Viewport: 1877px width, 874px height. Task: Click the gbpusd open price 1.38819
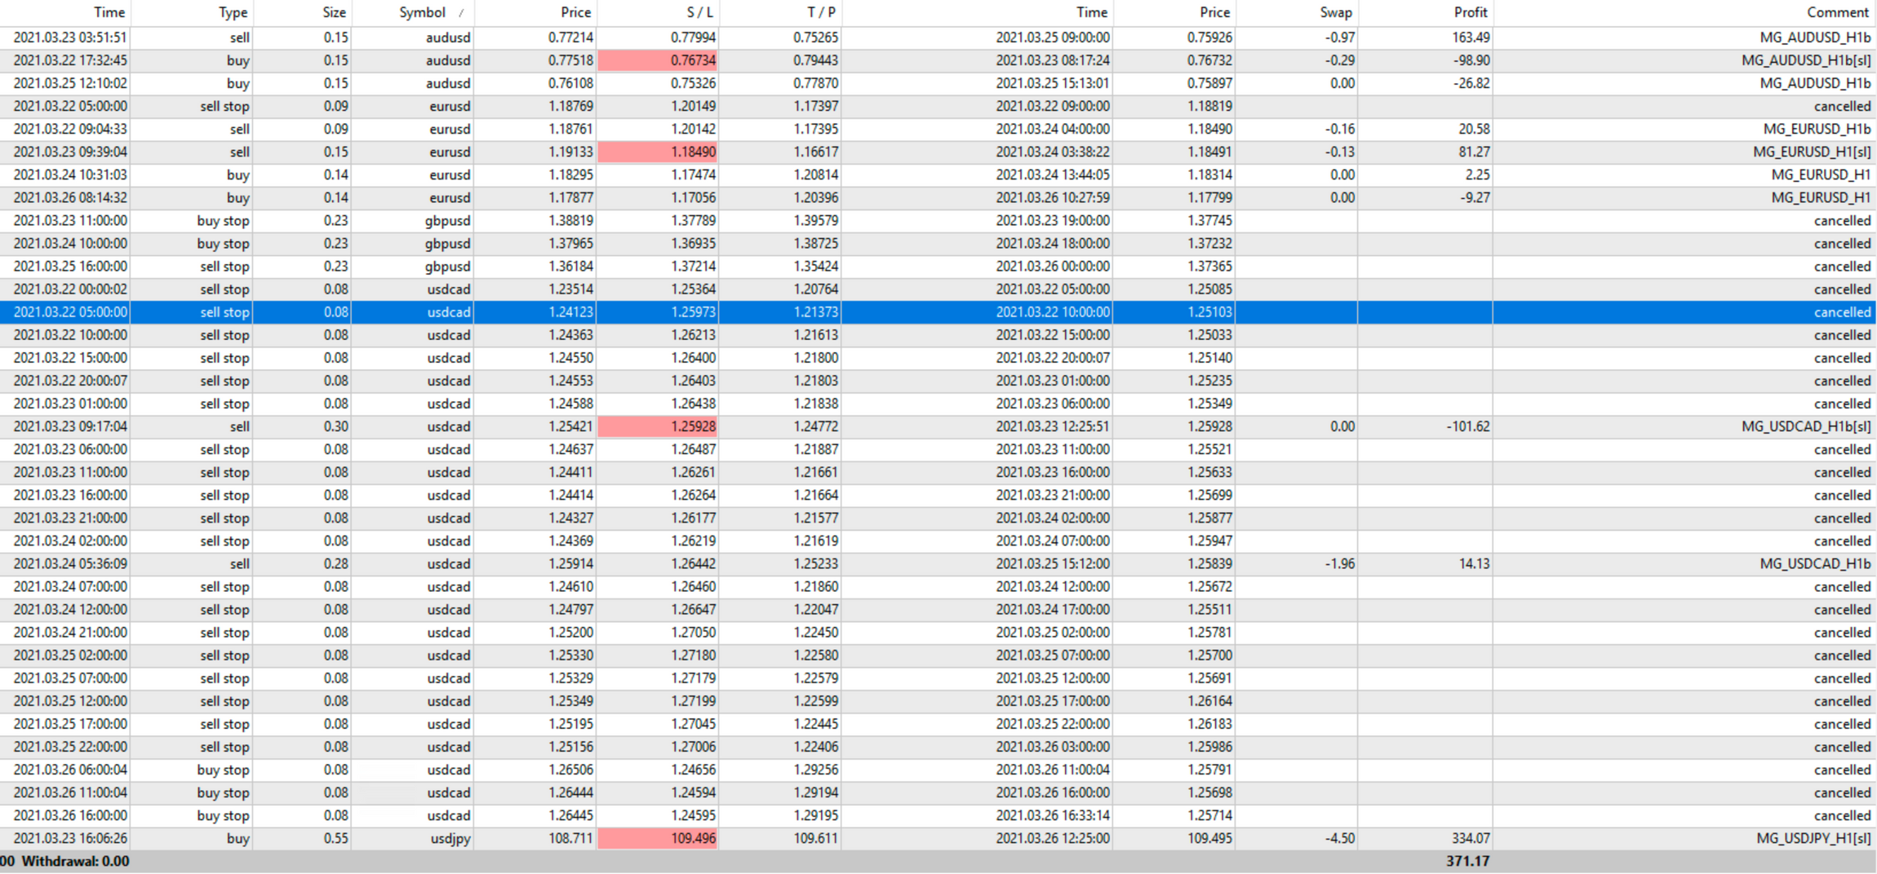click(570, 221)
